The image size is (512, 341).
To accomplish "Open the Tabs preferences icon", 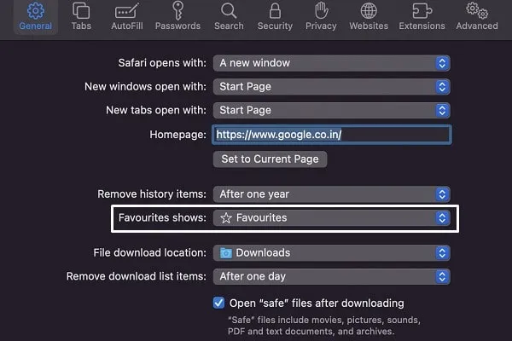I will click(x=81, y=11).
